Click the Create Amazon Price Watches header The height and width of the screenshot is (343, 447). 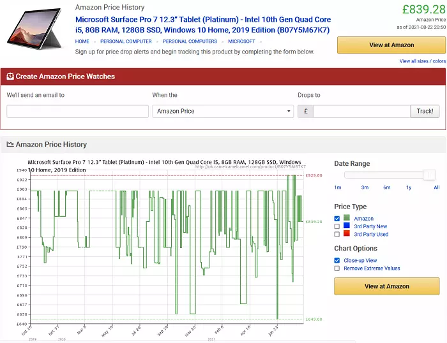(223, 77)
